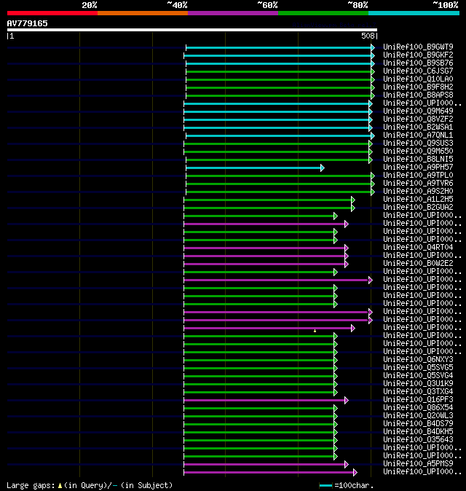
Task: Select the UniRef100_Q9SUS3 label
Action: pyautogui.click(x=418, y=143)
